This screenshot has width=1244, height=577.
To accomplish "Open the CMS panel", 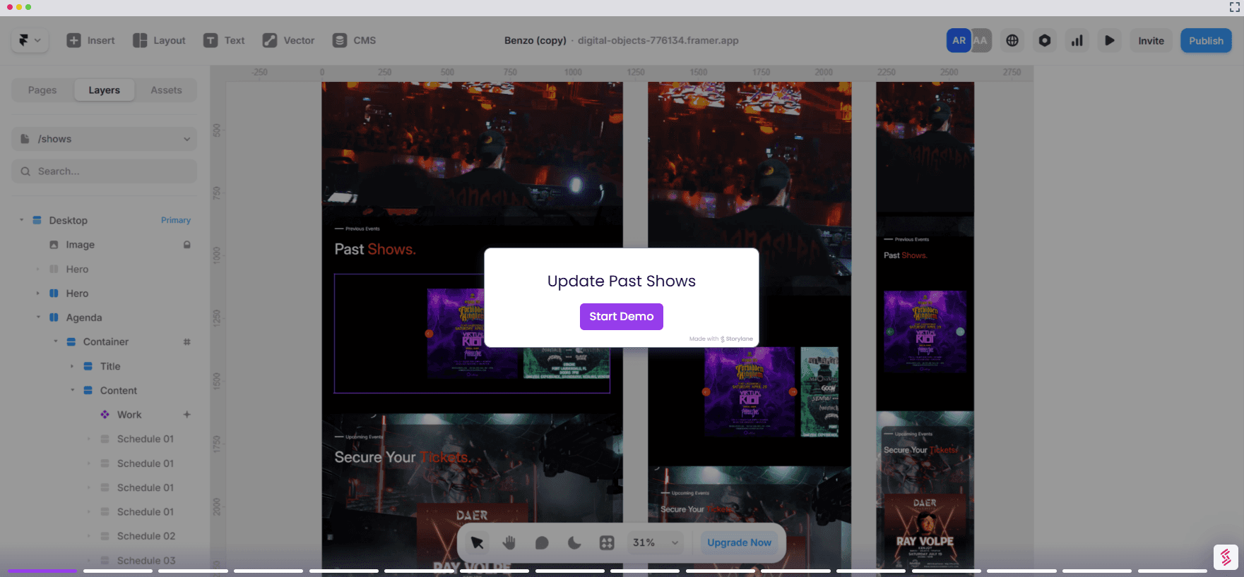I will (x=354, y=40).
